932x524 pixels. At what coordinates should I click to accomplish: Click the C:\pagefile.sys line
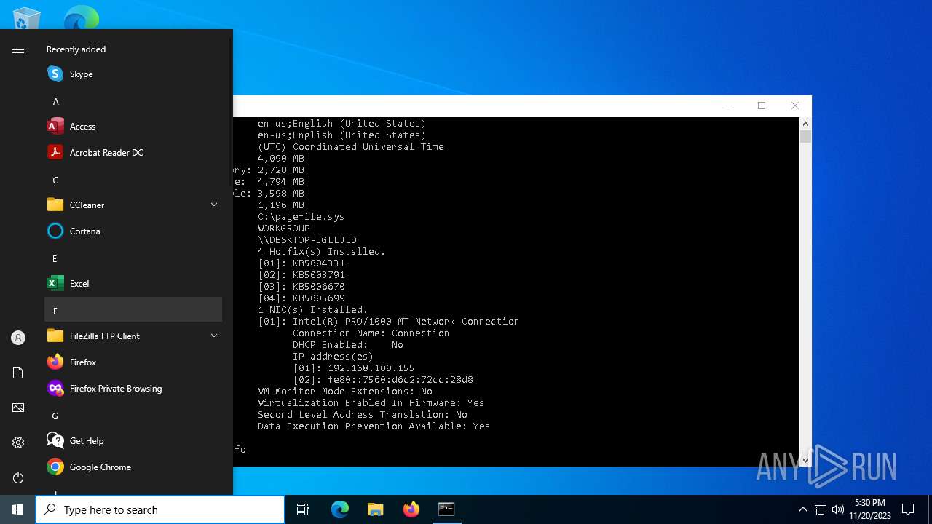click(x=301, y=217)
